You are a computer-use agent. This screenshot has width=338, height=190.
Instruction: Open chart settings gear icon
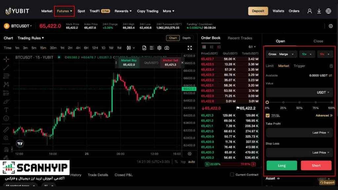tap(159, 48)
